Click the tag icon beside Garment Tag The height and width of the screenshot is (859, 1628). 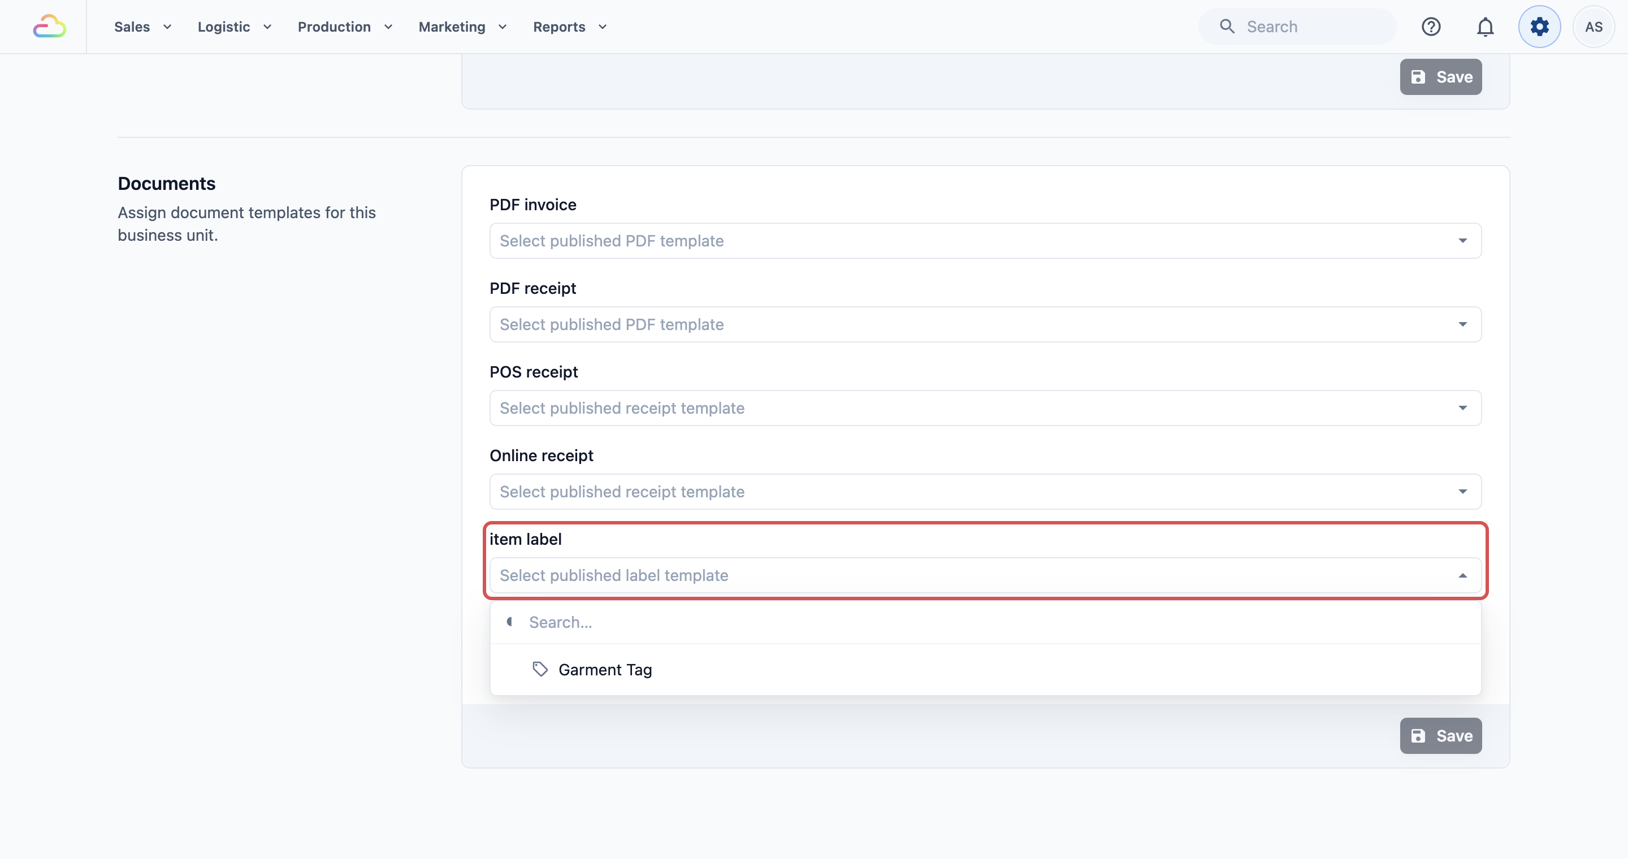tap(540, 669)
